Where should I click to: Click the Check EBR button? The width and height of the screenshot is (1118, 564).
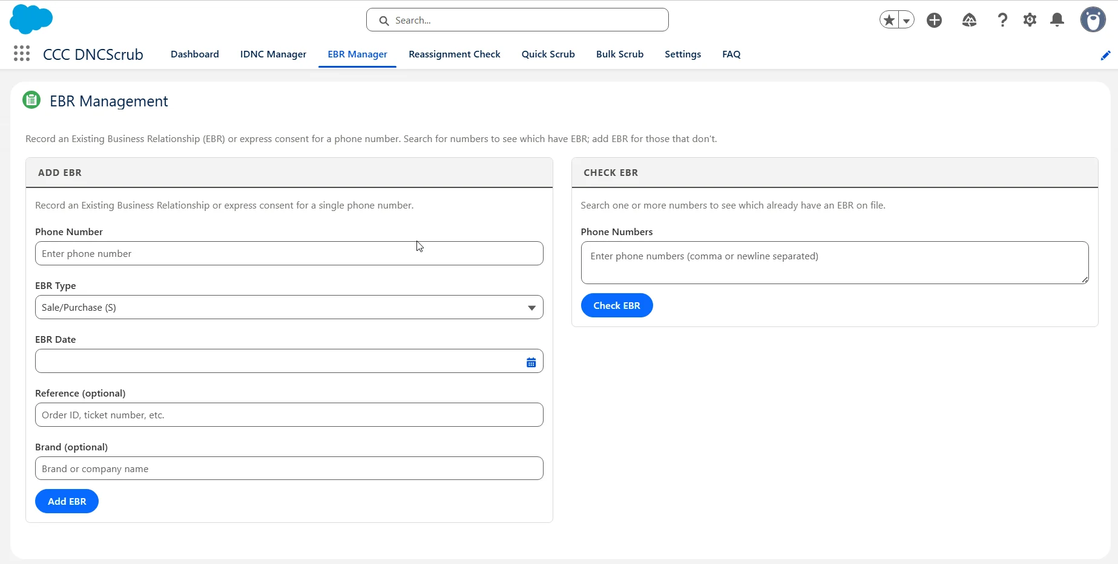pos(617,305)
